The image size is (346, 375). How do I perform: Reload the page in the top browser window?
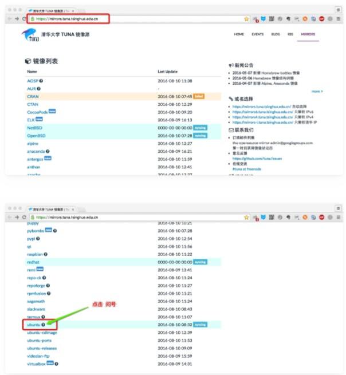[24, 19]
